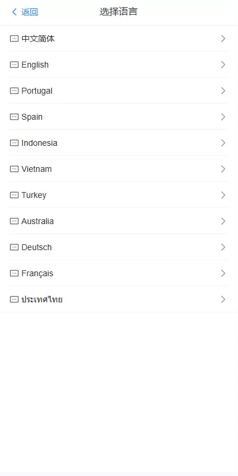Screen dimensions: 238x476
Task: Open the chevron arrow on Deutsch row
Action: [x=223, y=247]
